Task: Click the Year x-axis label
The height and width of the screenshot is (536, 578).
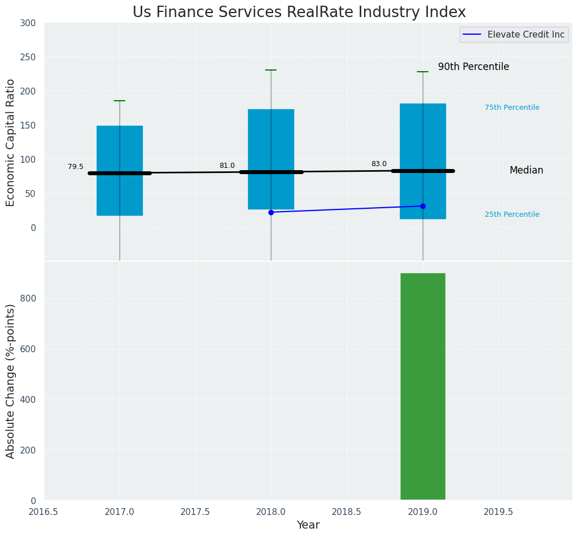Action: (308, 525)
